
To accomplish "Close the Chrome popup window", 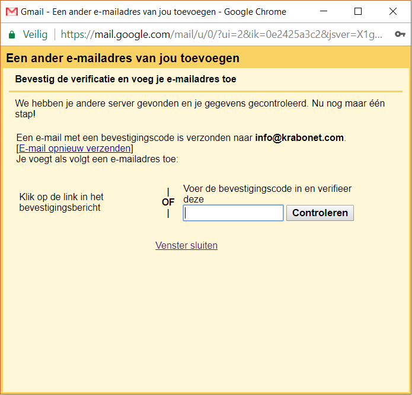I will tap(392, 12).
